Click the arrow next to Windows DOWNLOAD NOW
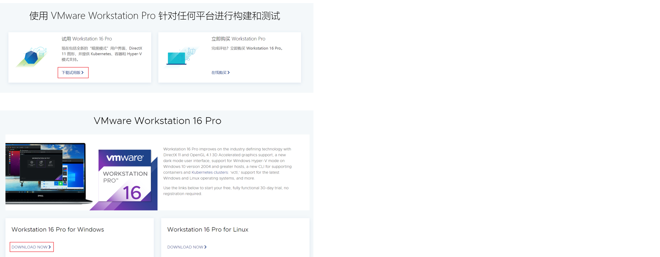660x257 pixels. 50,247
